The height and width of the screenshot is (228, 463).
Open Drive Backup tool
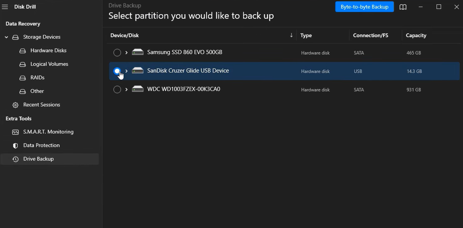pos(50,159)
